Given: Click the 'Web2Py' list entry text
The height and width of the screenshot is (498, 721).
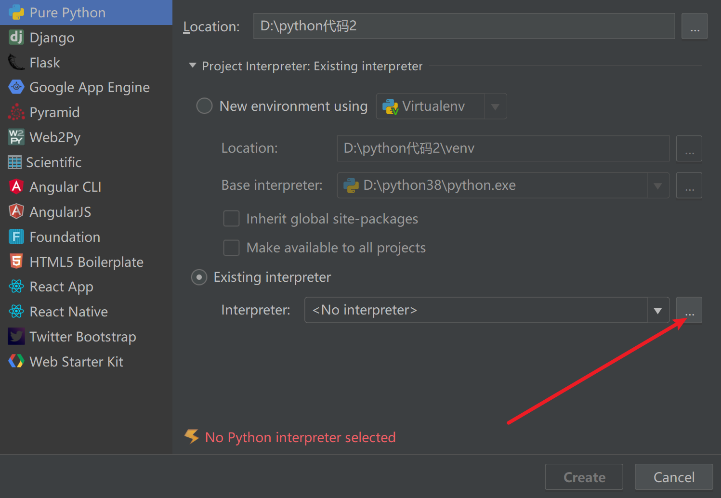Looking at the screenshot, I should click(x=55, y=138).
